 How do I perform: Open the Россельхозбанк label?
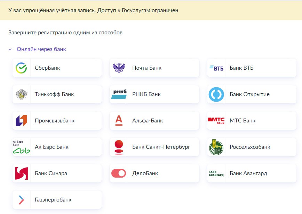tap(250, 147)
